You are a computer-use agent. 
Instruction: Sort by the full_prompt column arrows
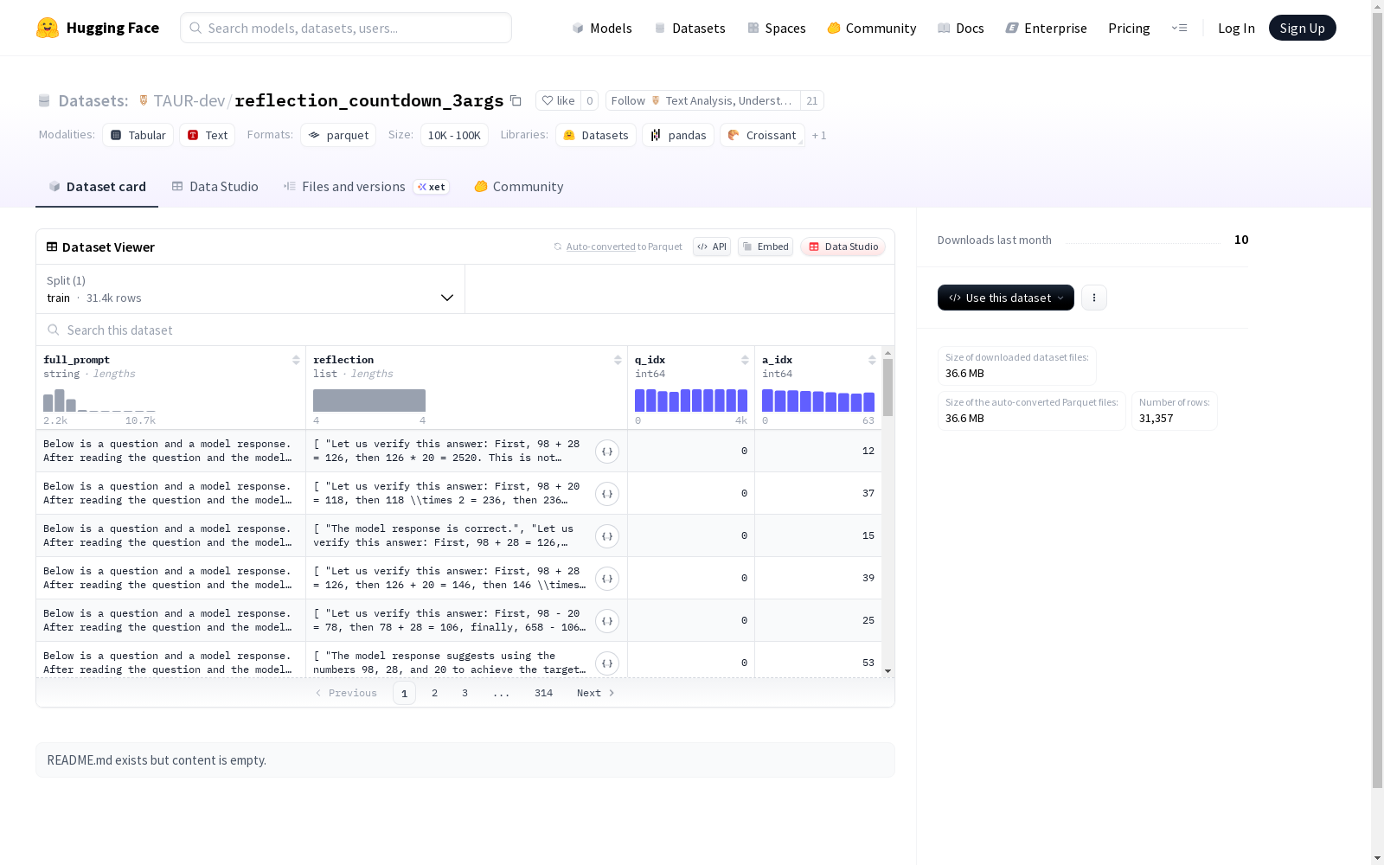[296, 360]
